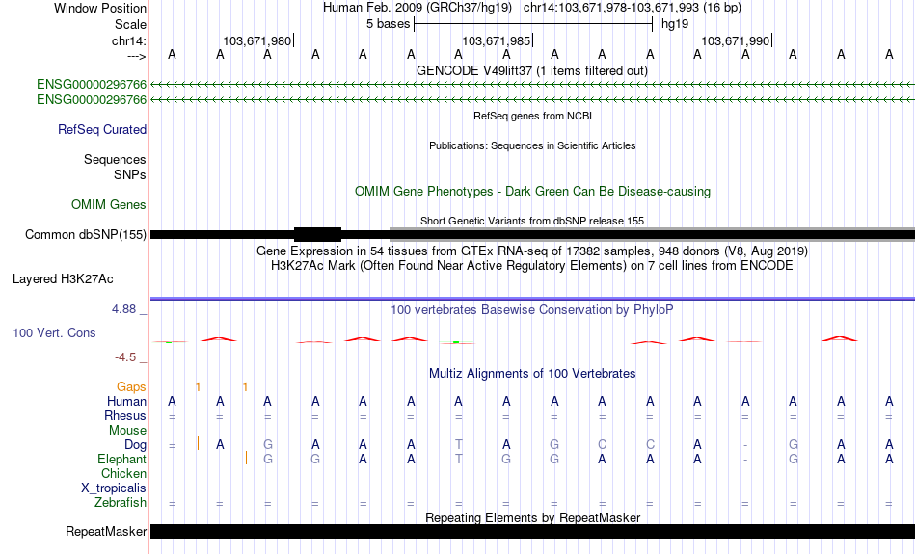Click the thick black block in dbSNP track
The height and width of the screenshot is (554, 916).
pyautogui.click(x=317, y=235)
